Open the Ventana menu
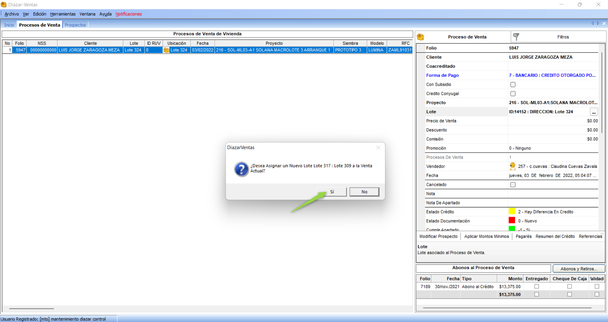The image size is (608, 322). (88, 14)
